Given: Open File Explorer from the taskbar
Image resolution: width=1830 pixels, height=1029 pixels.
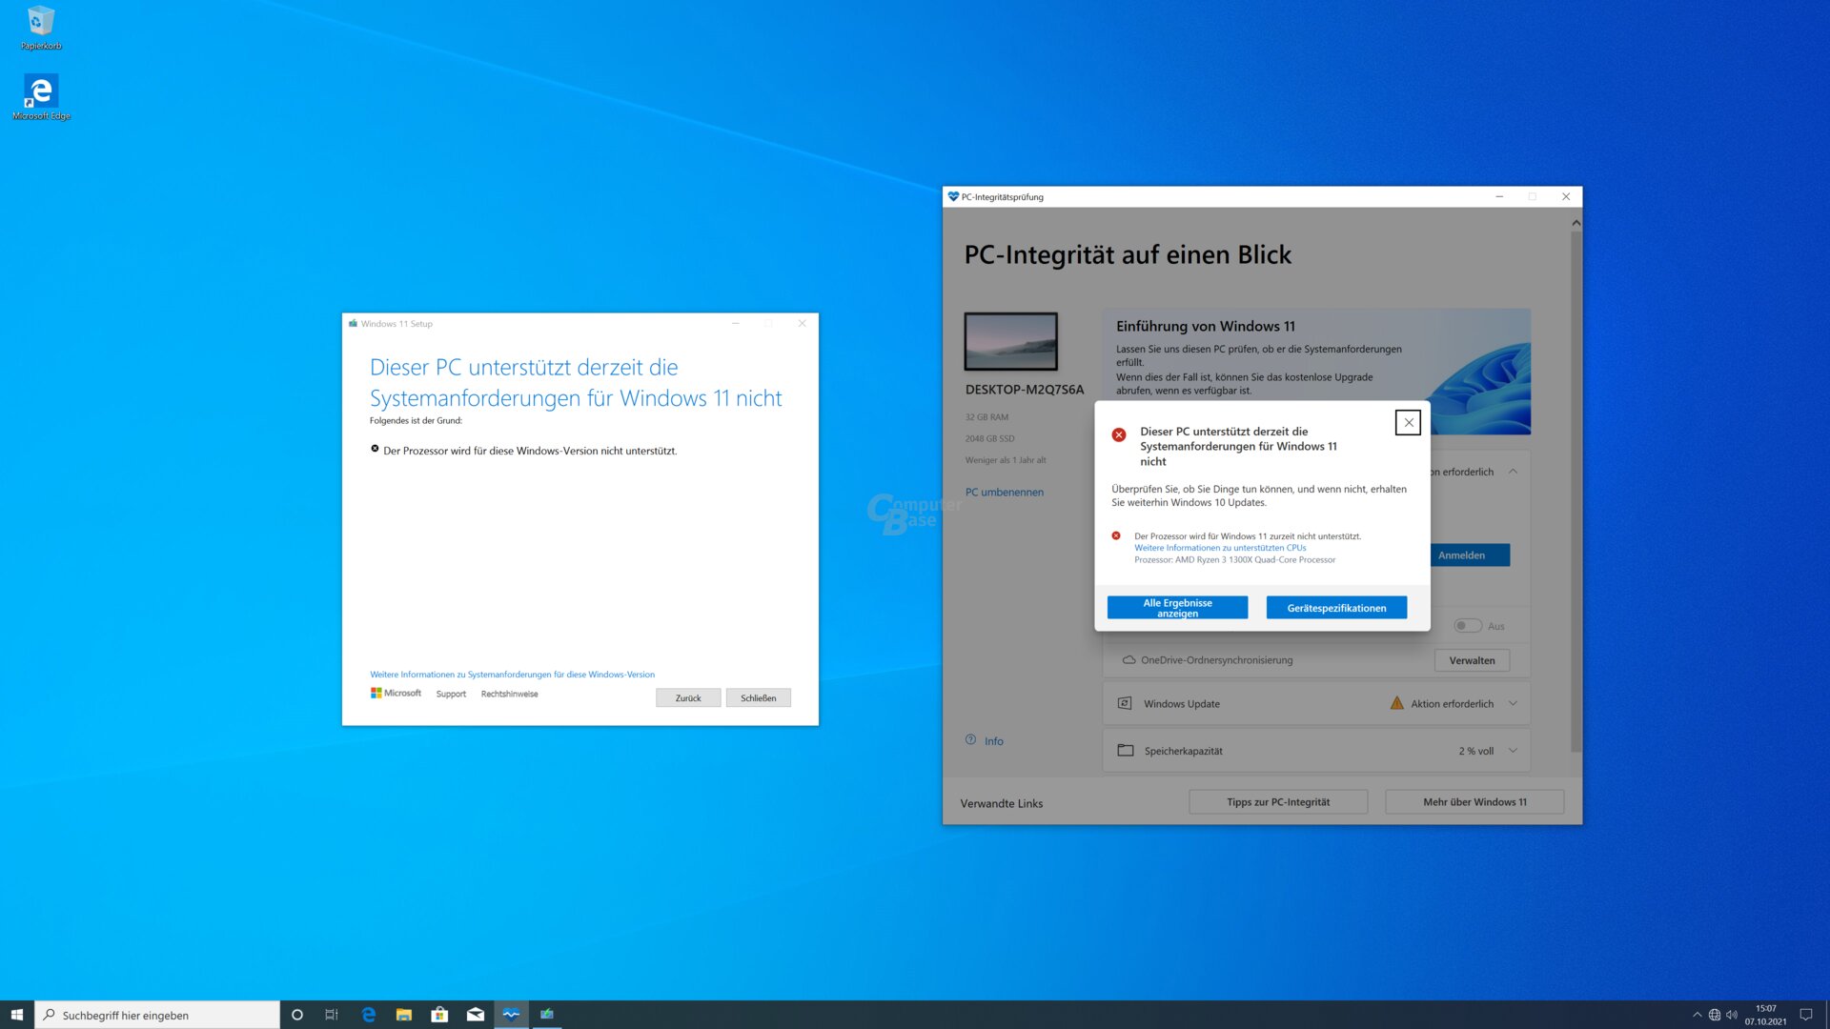Looking at the screenshot, I should (x=404, y=1015).
